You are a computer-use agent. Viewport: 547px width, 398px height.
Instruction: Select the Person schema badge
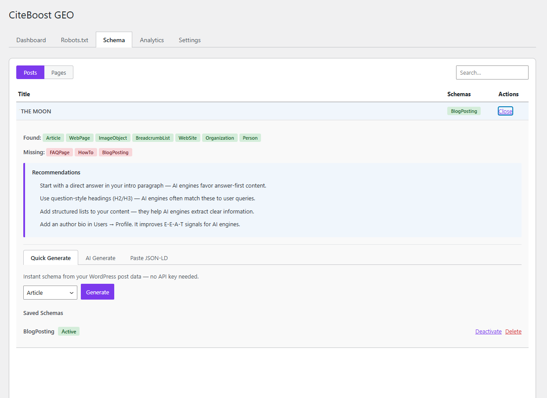pyautogui.click(x=250, y=137)
